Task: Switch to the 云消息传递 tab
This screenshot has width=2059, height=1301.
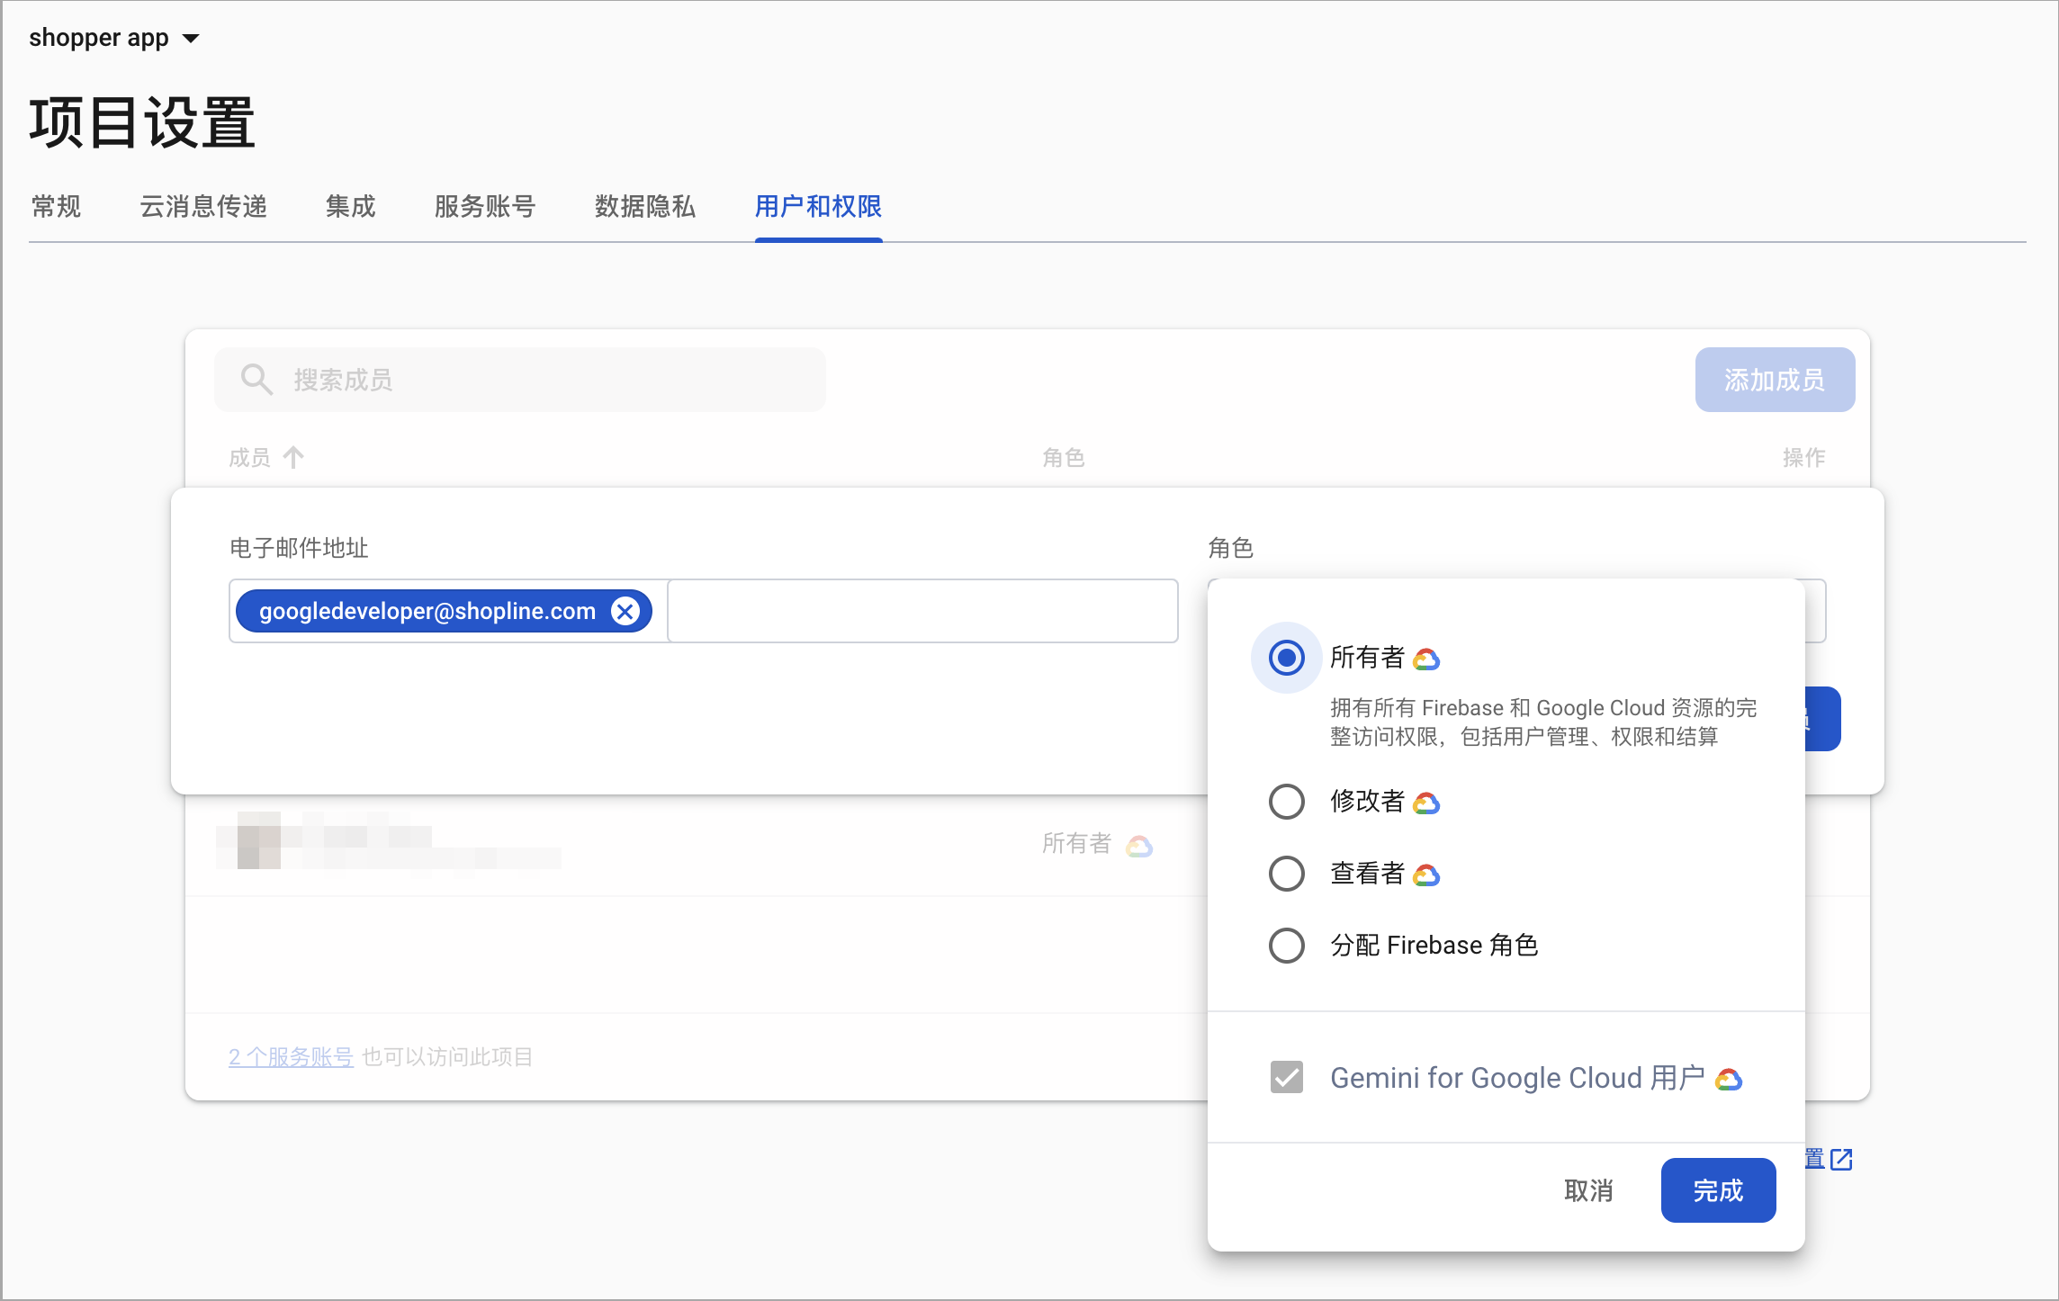Action: coord(203,207)
